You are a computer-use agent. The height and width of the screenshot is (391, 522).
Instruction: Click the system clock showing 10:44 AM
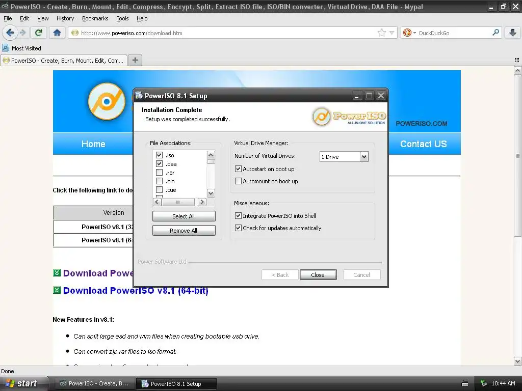[503, 383]
